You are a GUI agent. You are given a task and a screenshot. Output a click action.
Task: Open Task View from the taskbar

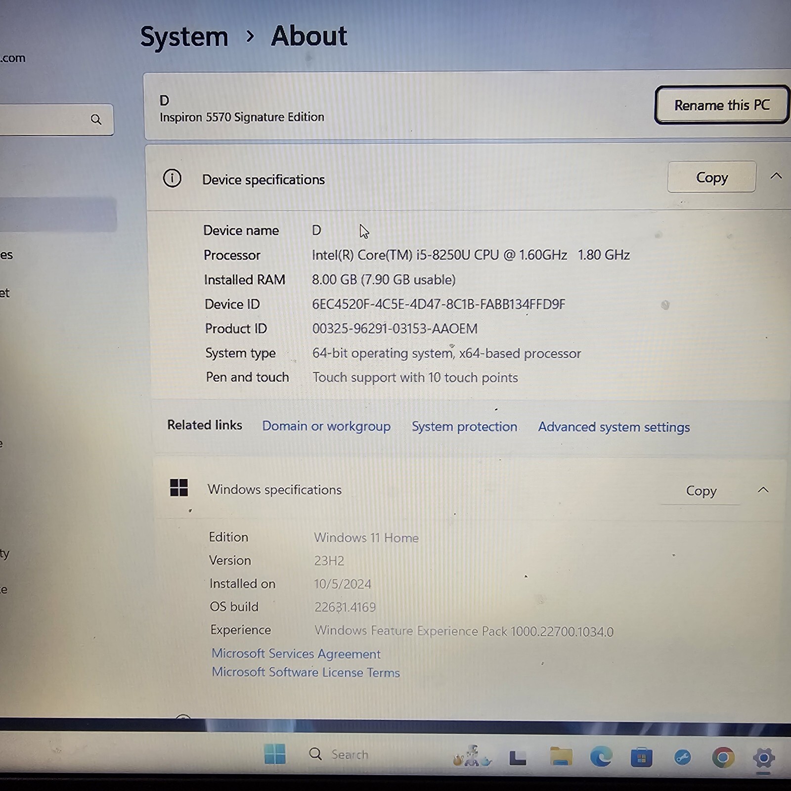(x=518, y=757)
